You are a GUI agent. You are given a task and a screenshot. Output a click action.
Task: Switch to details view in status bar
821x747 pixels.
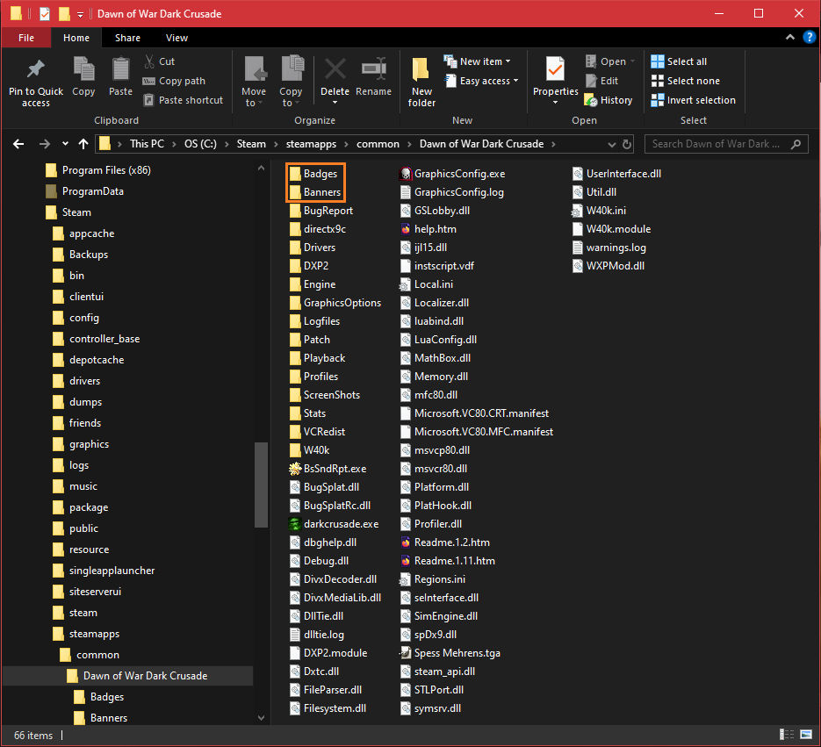787,735
